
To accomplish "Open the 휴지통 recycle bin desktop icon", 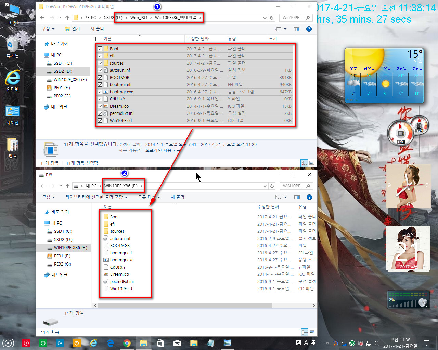I will click(13, 47).
